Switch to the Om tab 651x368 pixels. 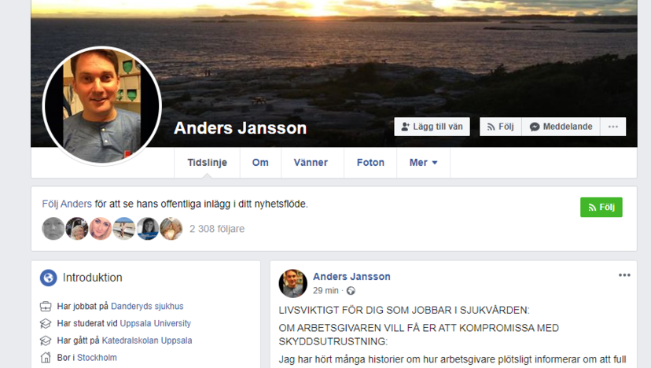click(260, 163)
